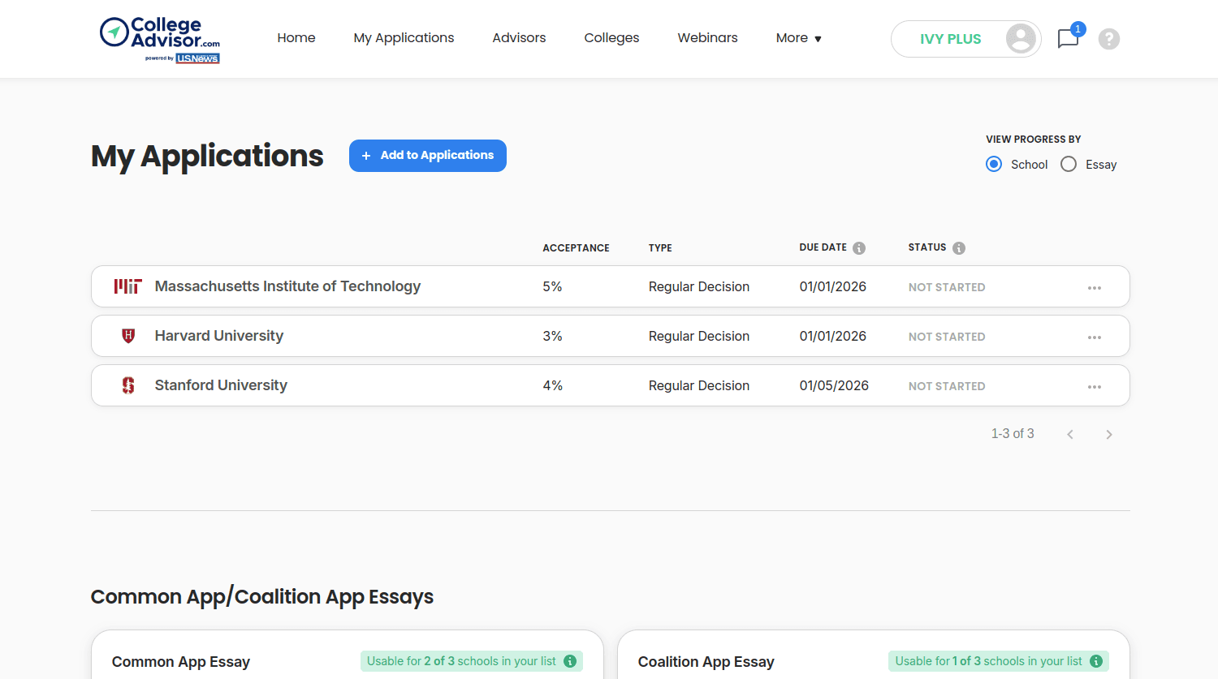Click the Common App Essay card title

click(181, 662)
